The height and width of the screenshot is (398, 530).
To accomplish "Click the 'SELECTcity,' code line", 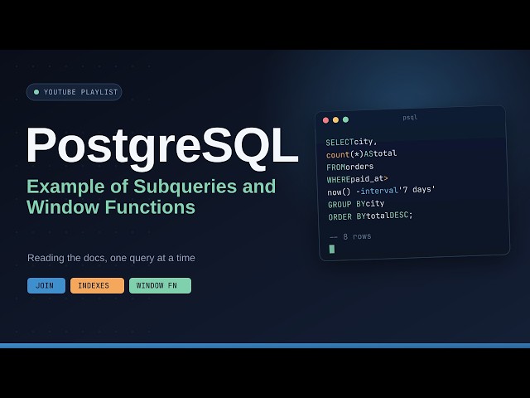I will 351,142.
